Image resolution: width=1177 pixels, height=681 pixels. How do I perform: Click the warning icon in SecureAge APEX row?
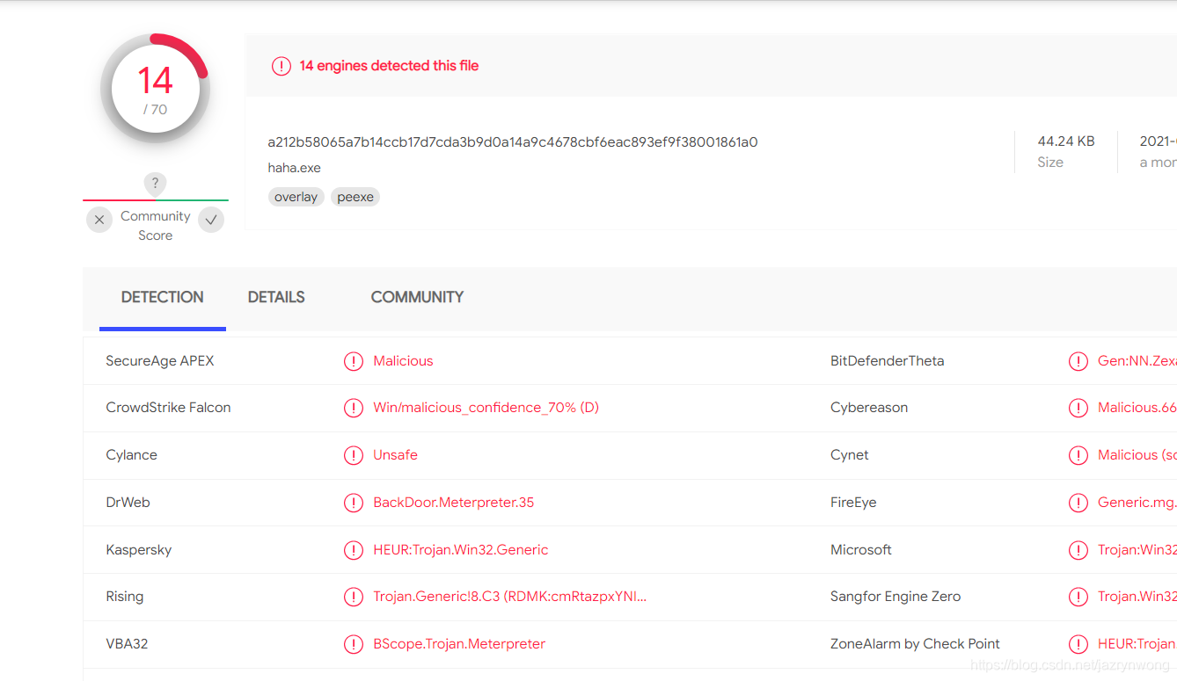(x=354, y=361)
